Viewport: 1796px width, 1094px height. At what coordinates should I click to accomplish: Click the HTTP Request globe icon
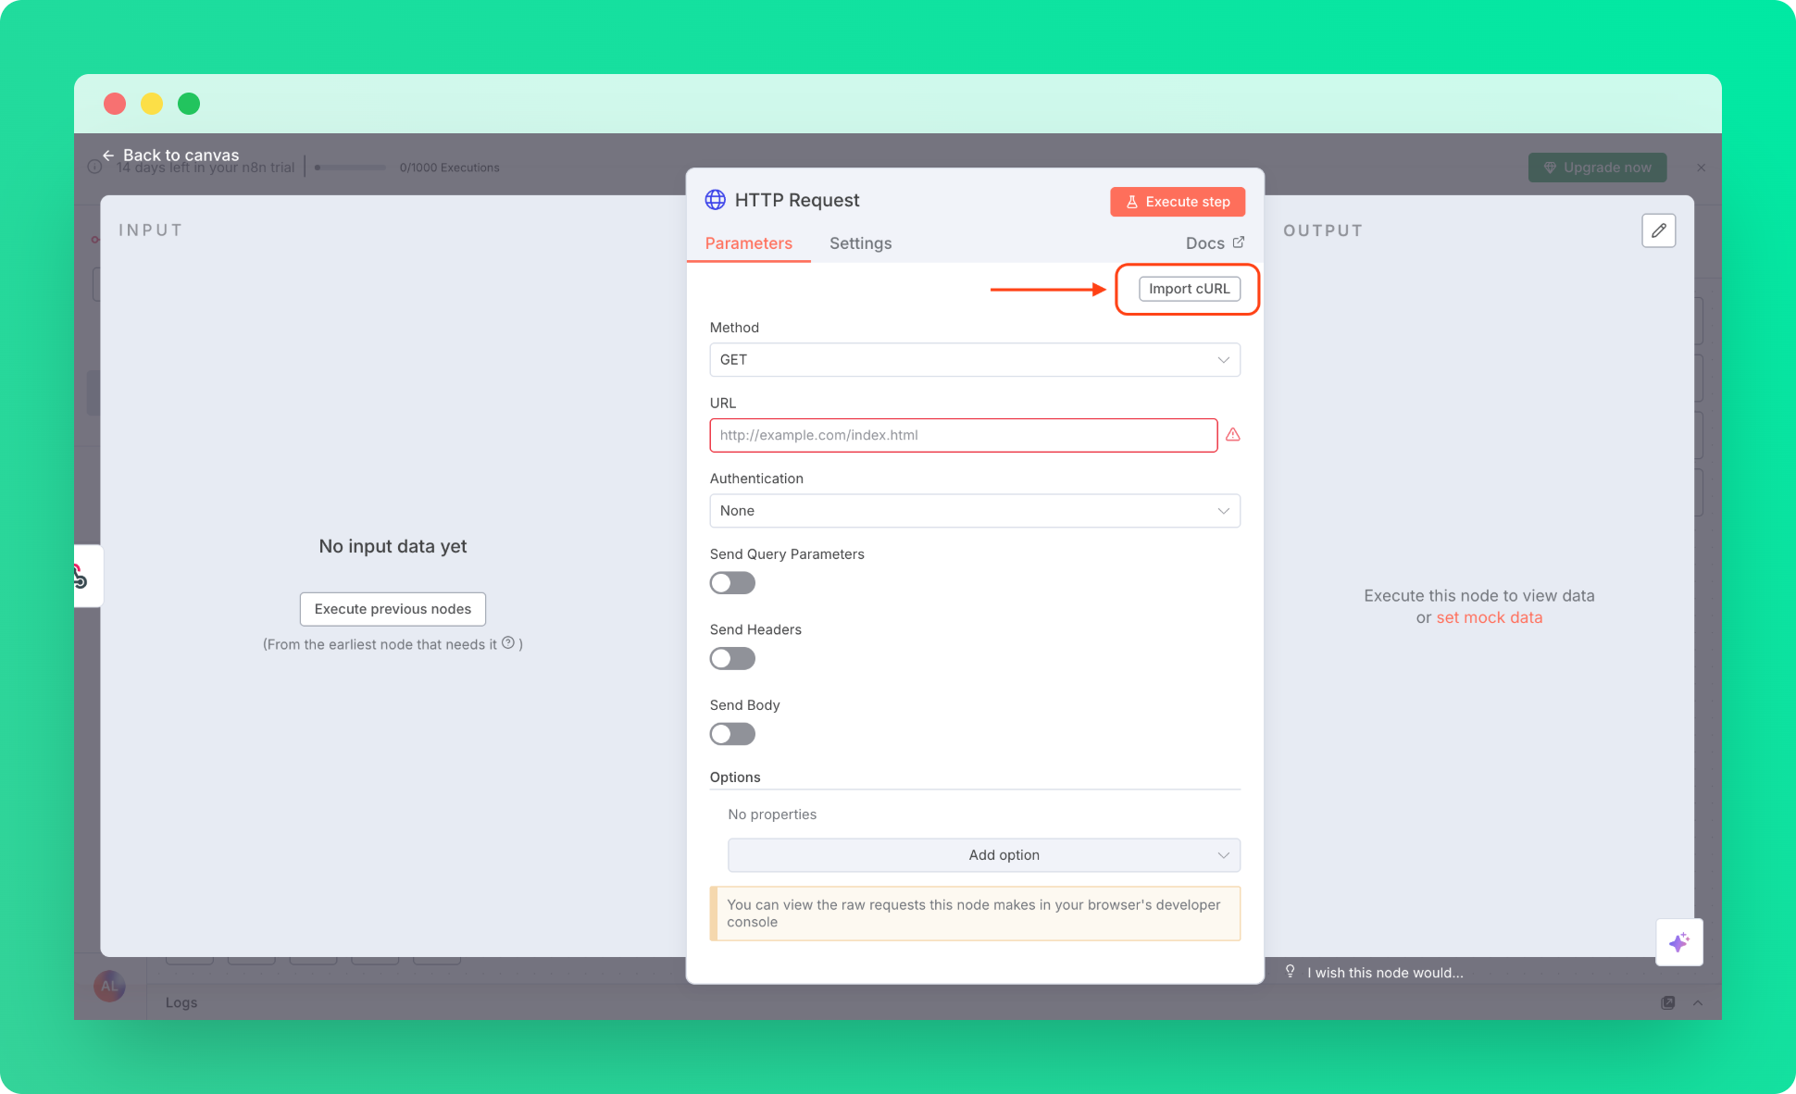[716, 200]
